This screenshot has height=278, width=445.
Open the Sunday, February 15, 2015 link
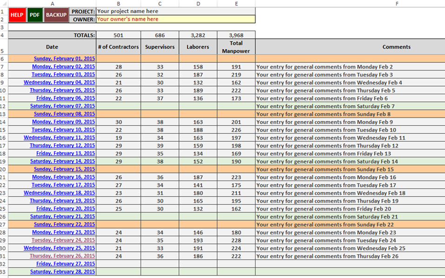click(x=64, y=169)
